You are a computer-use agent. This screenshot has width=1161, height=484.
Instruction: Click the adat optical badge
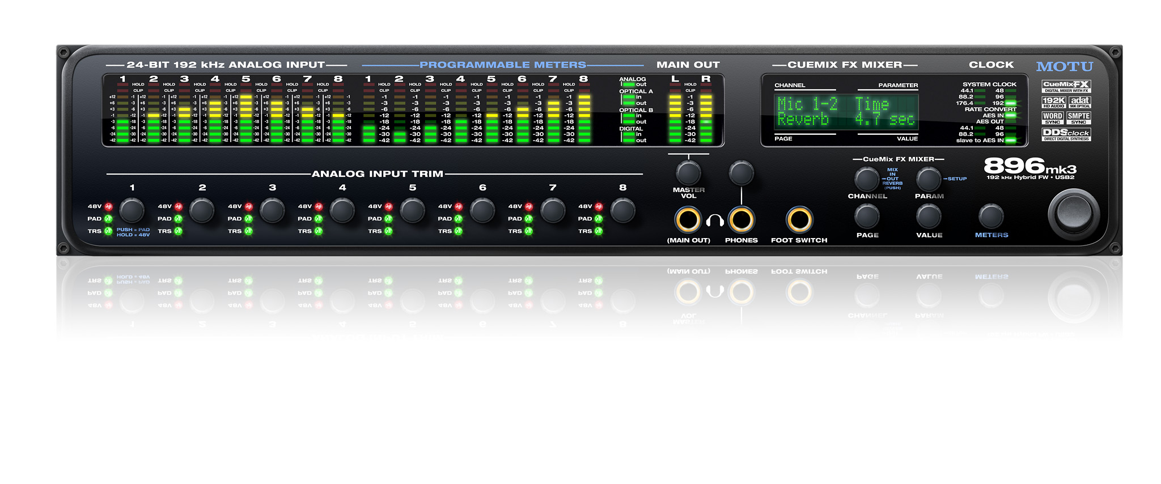pyautogui.click(x=1079, y=102)
